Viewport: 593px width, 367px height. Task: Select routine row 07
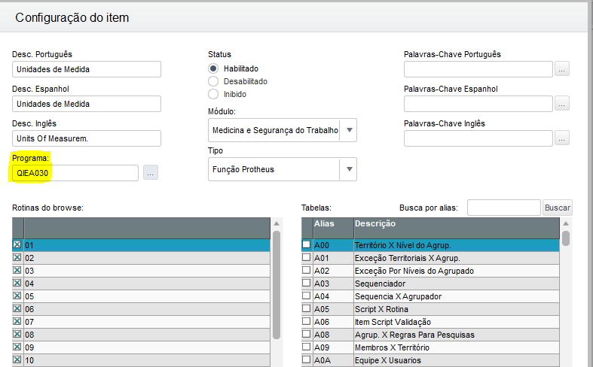pyautogui.click(x=141, y=322)
